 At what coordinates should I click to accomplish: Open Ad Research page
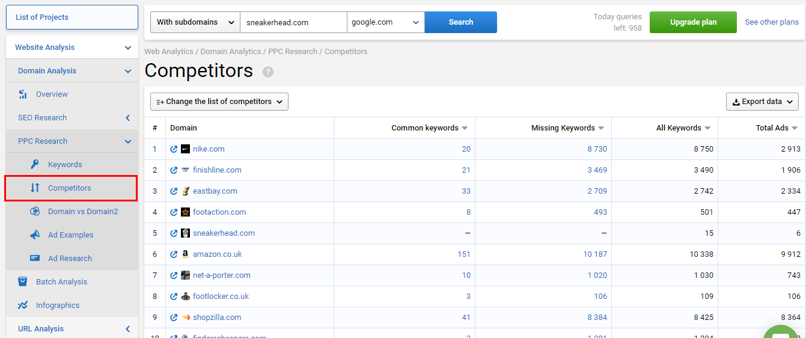tap(70, 259)
